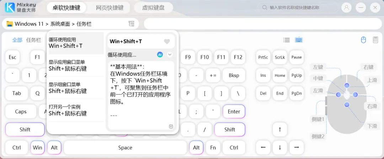Click the search magnifier icon
Screen dimensions: 384x159
(x=265, y=7)
